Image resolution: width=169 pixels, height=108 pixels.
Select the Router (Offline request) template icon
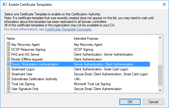(x=8, y=59)
